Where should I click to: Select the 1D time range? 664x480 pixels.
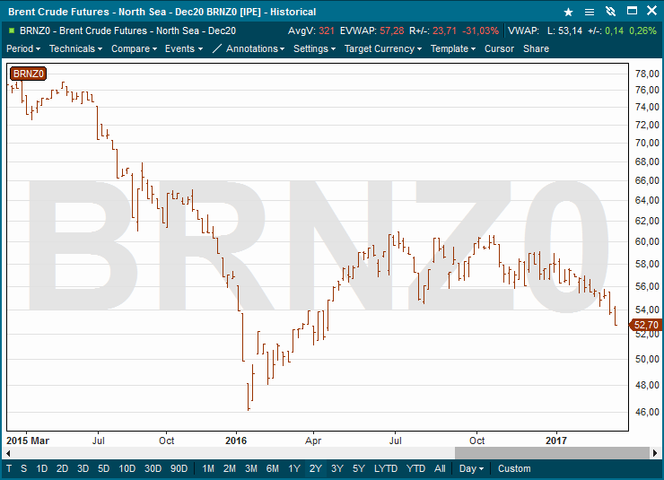41,468
